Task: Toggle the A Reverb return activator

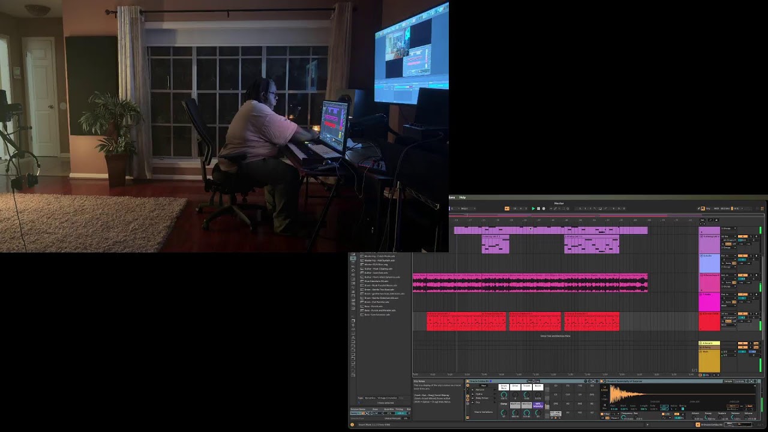Action: 743,343
